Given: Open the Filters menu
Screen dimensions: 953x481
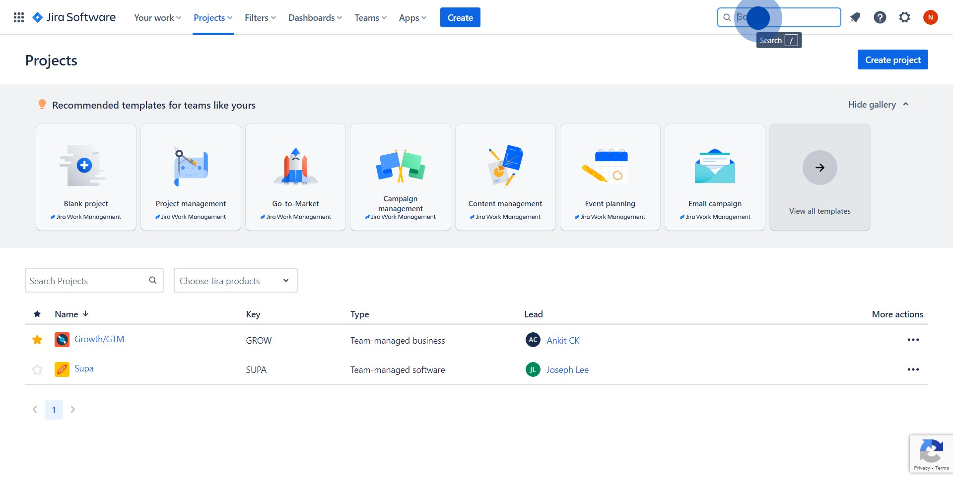Looking at the screenshot, I should [260, 17].
